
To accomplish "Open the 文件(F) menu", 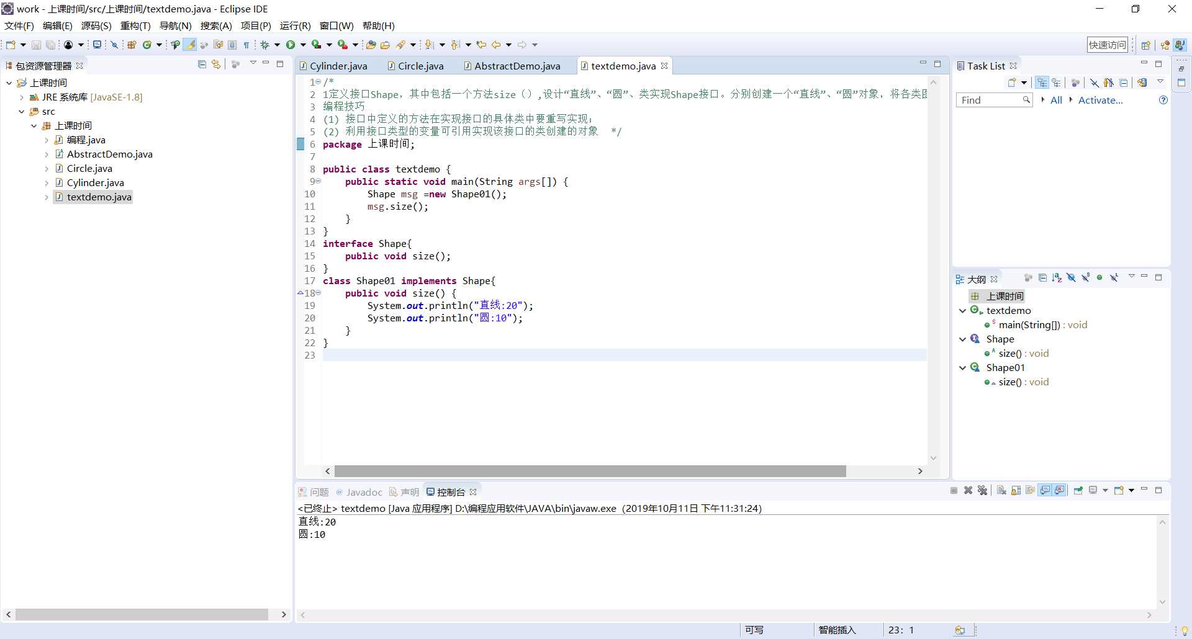I will click(x=19, y=25).
